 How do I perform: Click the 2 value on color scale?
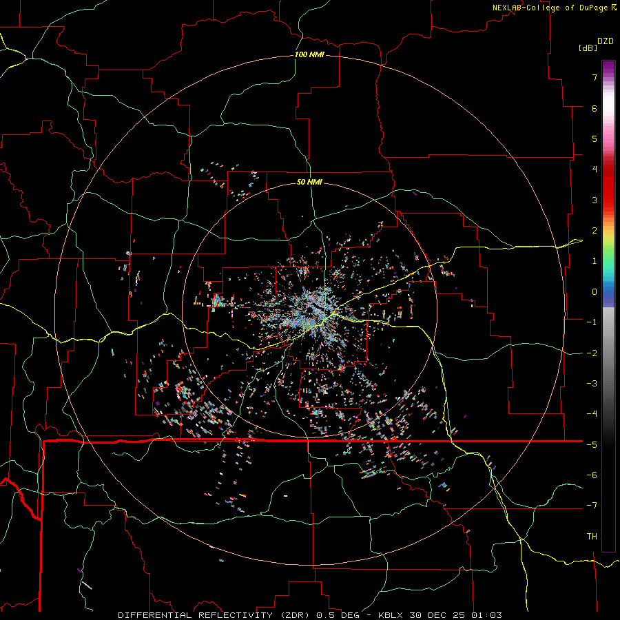[x=595, y=231]
